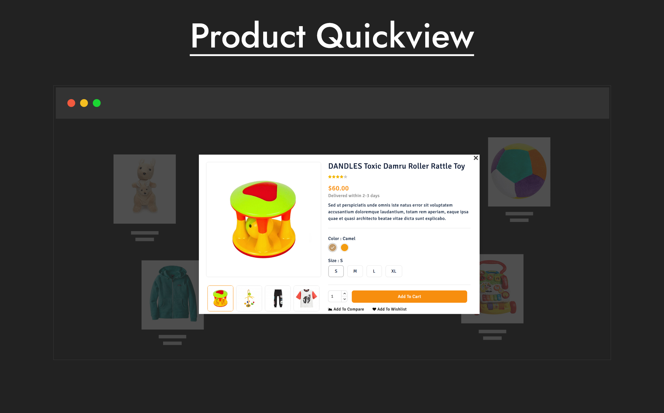Select the black pants thumbnail
This screenshot has width=664, height=413.
pyautogui.click(x=278, y=298)
